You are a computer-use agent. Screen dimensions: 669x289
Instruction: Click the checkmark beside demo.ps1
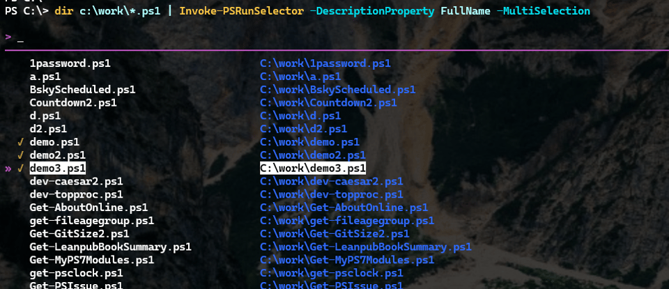21,142
